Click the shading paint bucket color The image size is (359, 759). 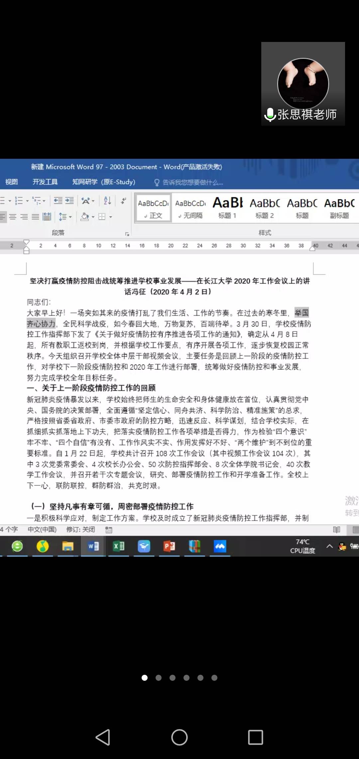(x=85, y=217)
